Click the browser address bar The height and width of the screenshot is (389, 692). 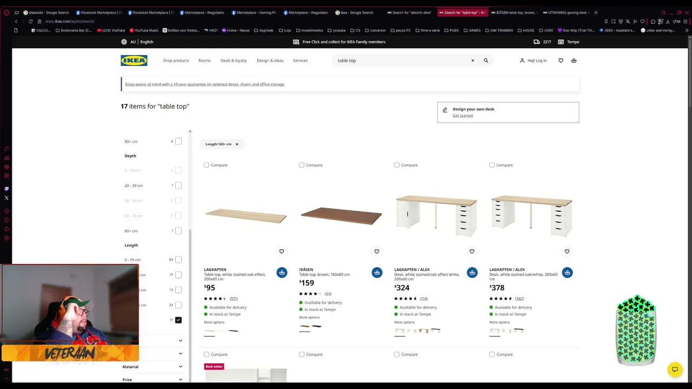pos(319,21)
